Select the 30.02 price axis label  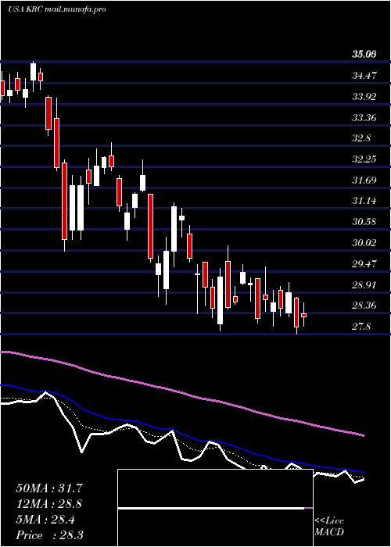click(x=364, y=242)
